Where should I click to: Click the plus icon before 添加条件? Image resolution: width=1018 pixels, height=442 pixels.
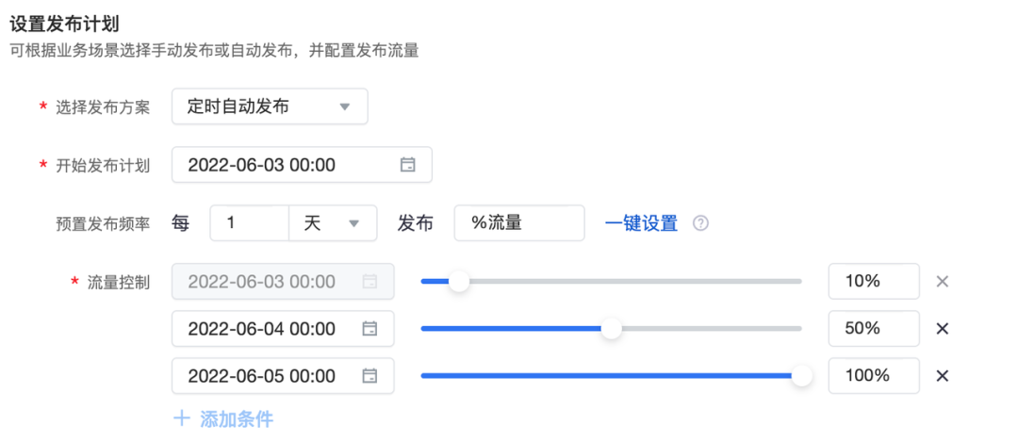(x=182, y=418)
